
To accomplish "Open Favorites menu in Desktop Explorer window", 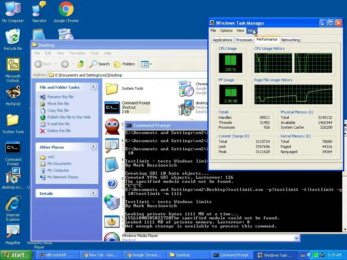I will tap(77, 53).
